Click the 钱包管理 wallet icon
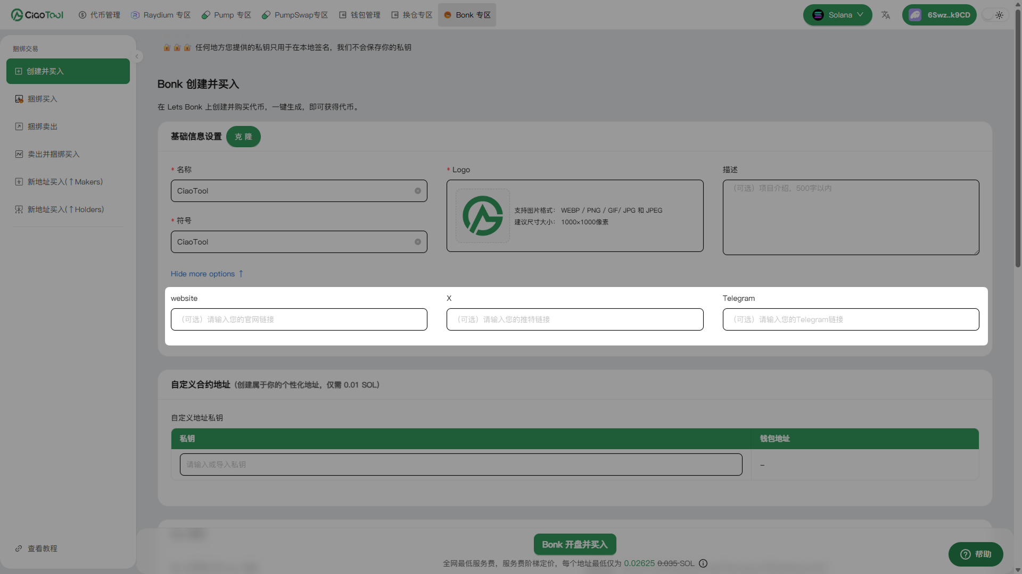This screenshot has width=1022, height=574. pos(343,15)
